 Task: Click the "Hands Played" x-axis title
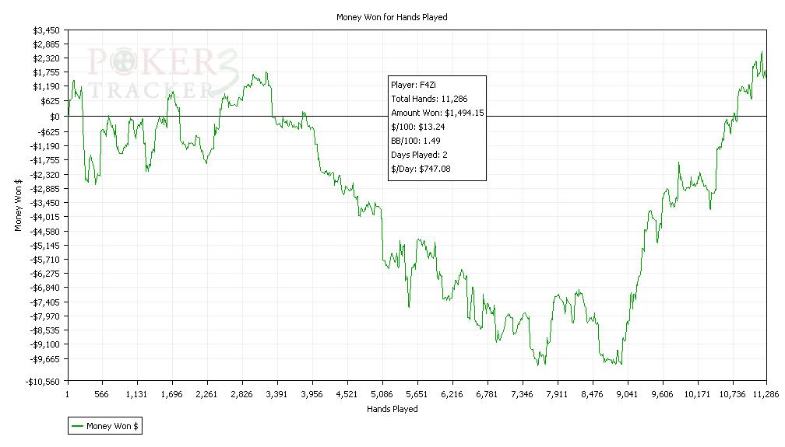[392, 409]
